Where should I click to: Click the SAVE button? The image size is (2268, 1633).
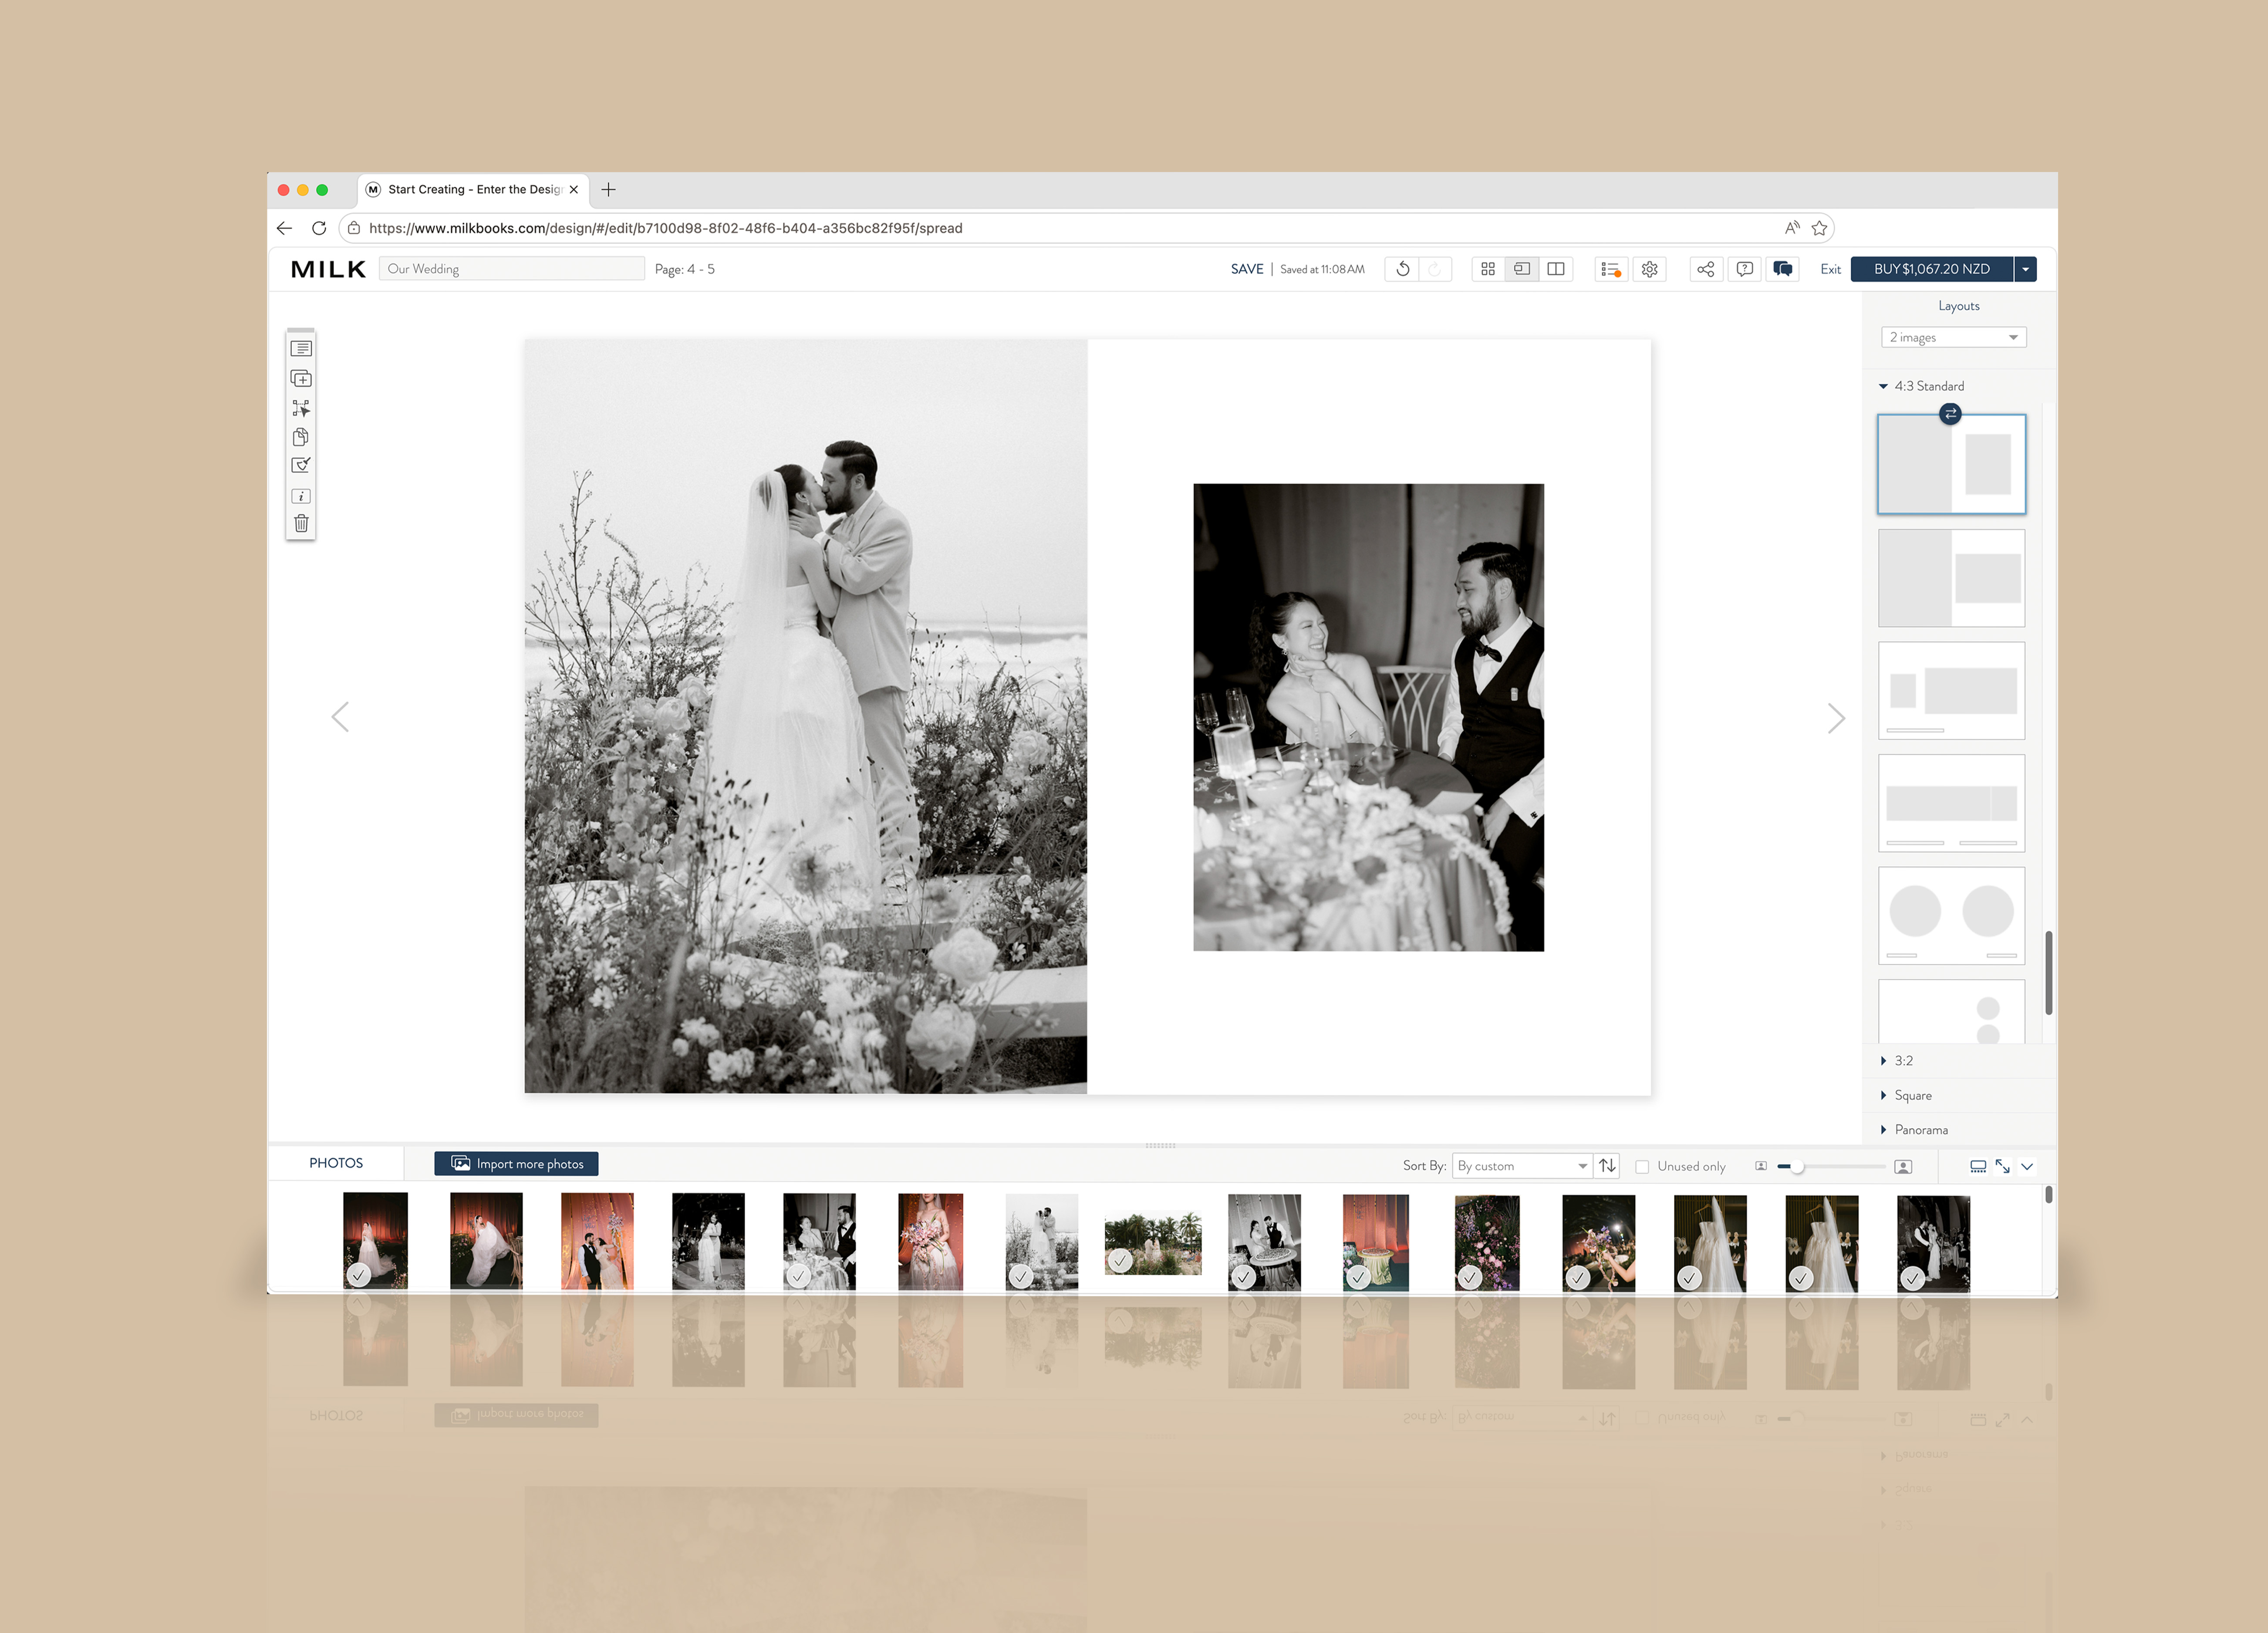click(1246, 269)
